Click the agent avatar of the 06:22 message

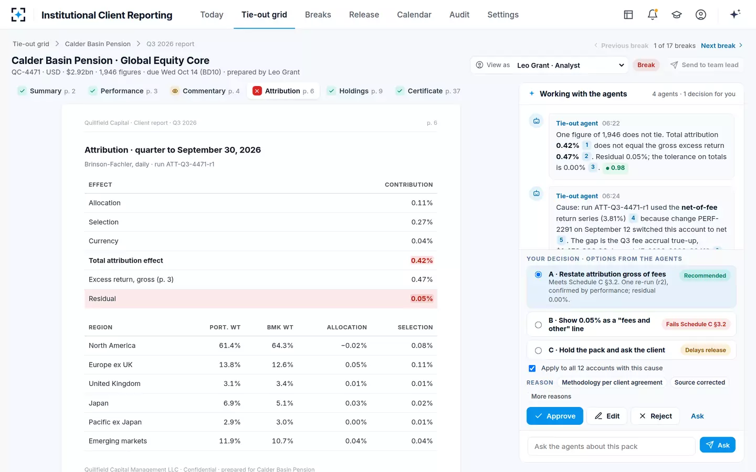point(537,121)
